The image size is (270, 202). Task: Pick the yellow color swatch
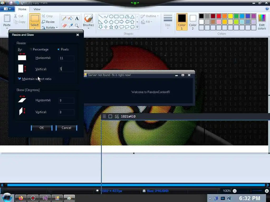coord(230,16)
